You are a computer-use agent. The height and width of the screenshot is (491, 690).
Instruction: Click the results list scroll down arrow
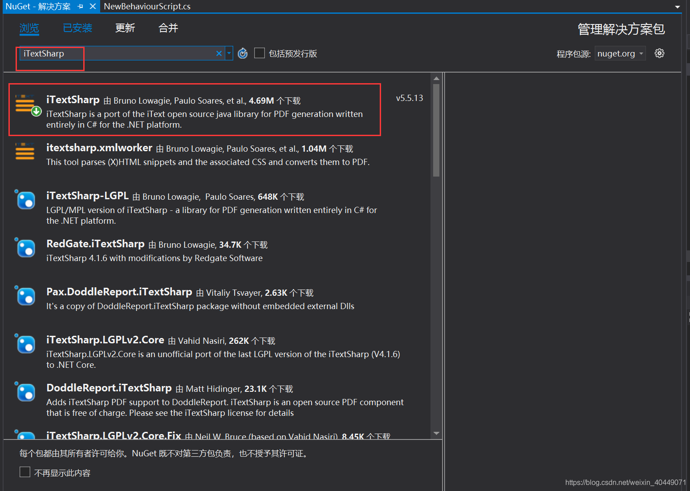pos(436,433)
